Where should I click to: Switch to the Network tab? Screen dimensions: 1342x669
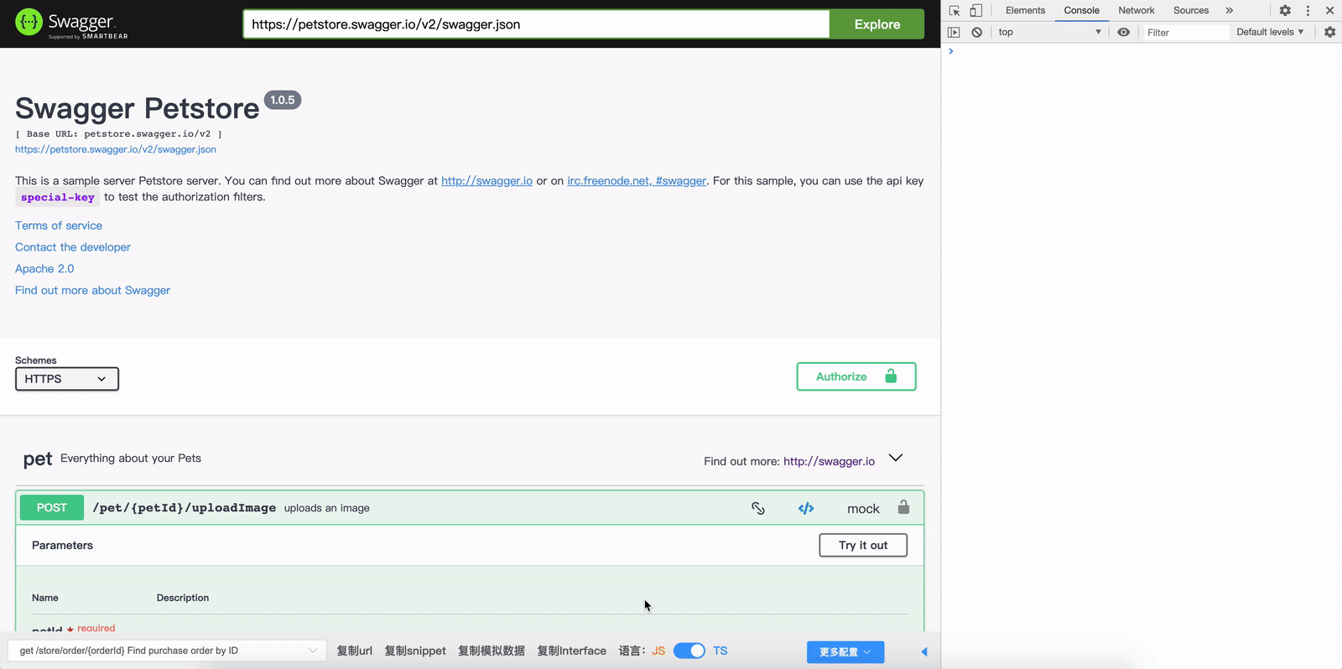(x=1136, y=11)
